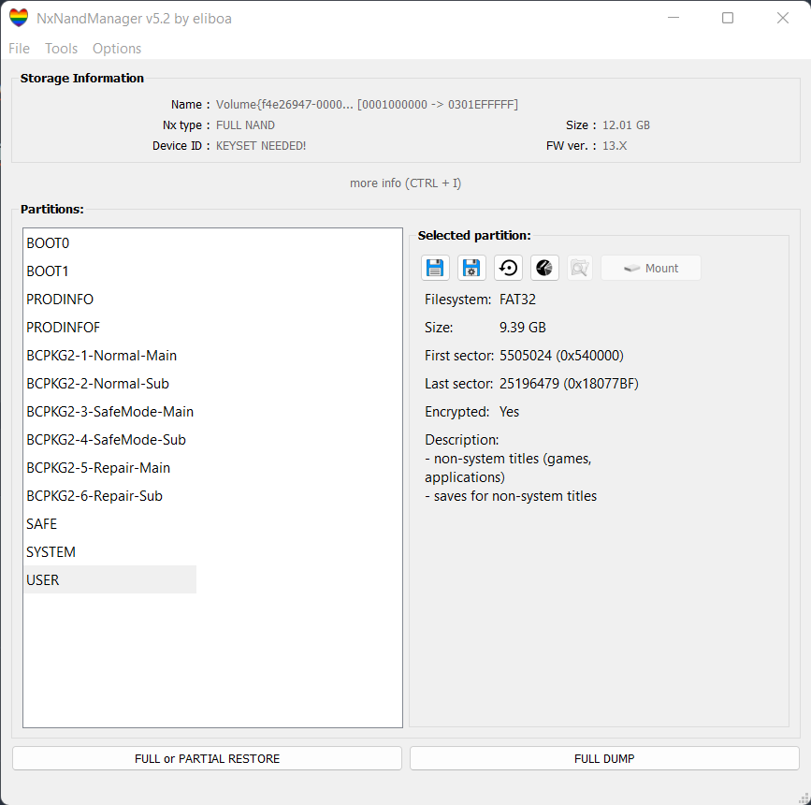Click first sector value 5505024 (0x540000)
The width and height of the screenshot is (811, 805).
pos(561,356)
